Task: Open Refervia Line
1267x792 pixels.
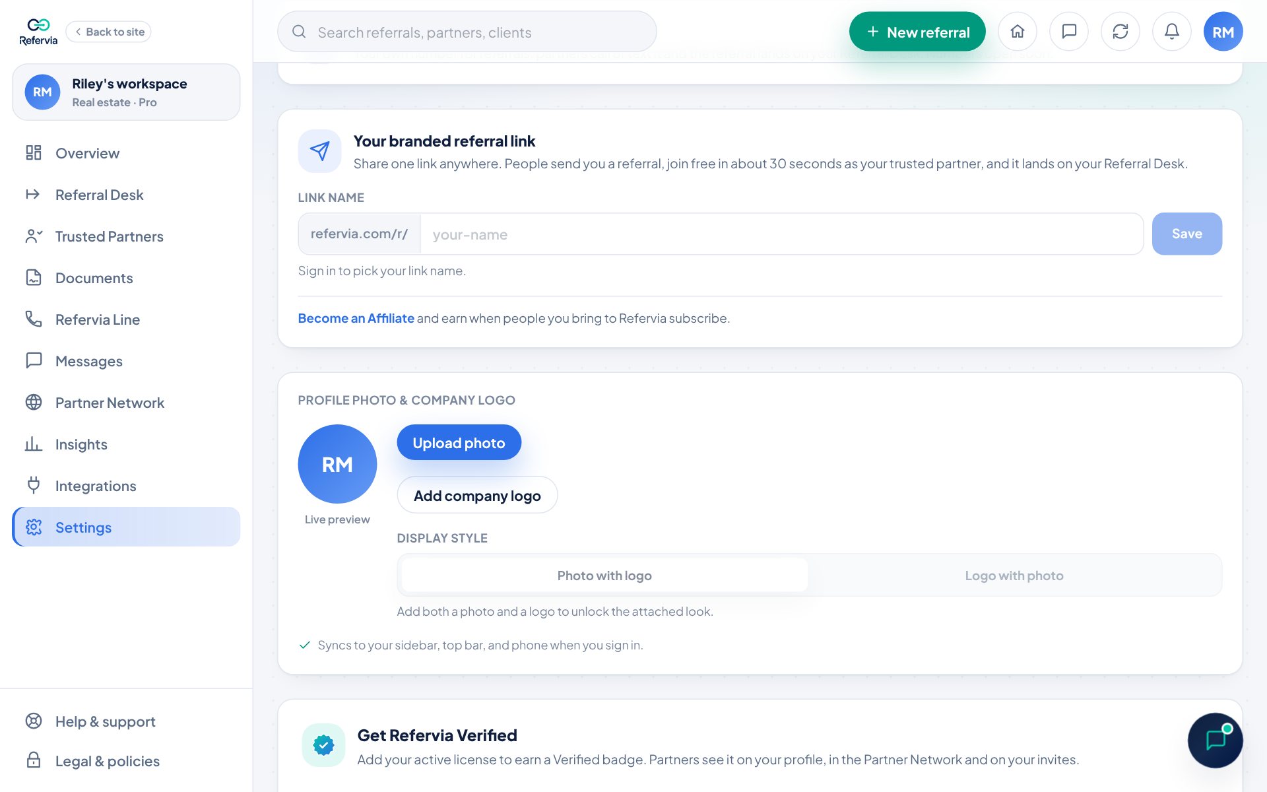Action: [126, 319]
